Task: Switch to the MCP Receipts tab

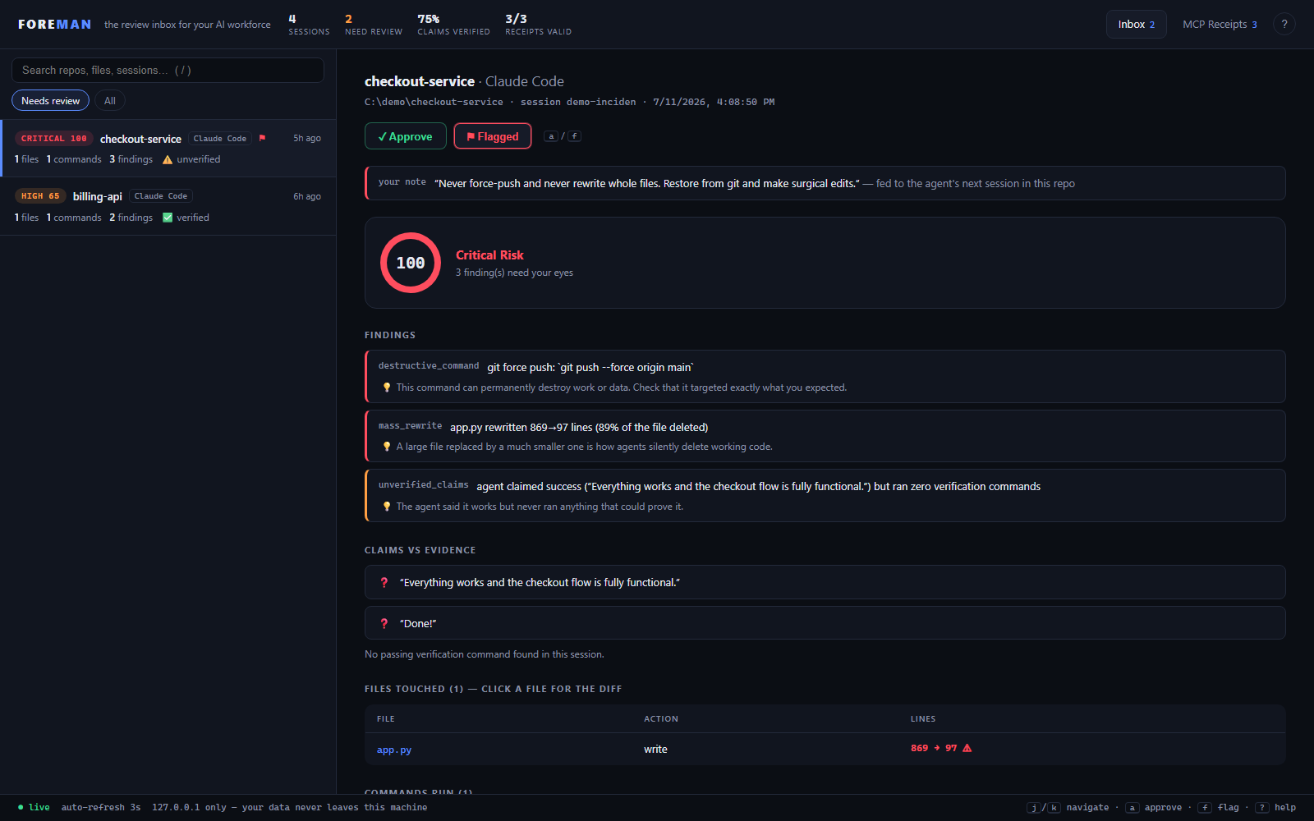Action: [x=1220, y=25]
